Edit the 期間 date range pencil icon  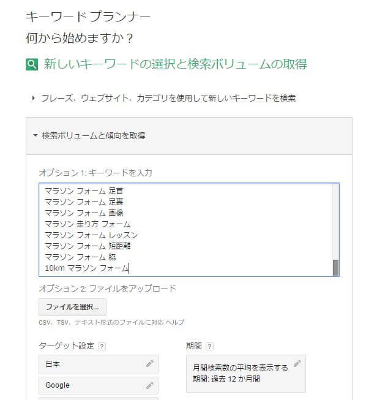297,363
